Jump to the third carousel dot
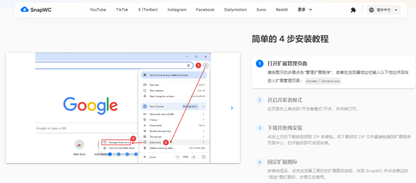Viewport: 416px width, 183px height. click(x=127, y=154)
